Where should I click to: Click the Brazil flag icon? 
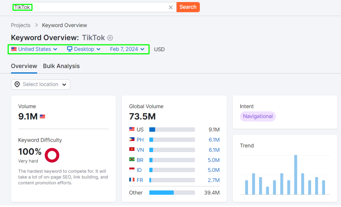click(x=132, y=159)
